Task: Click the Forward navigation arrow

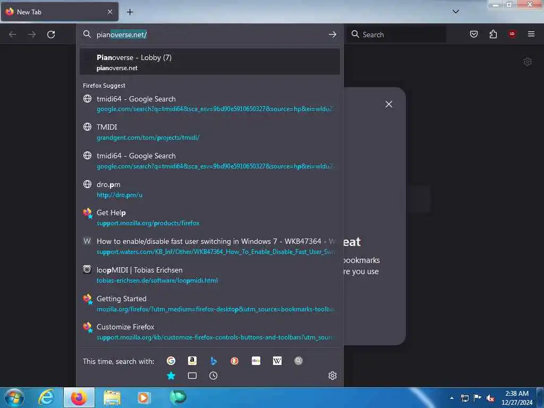Action: click(31, 35)
